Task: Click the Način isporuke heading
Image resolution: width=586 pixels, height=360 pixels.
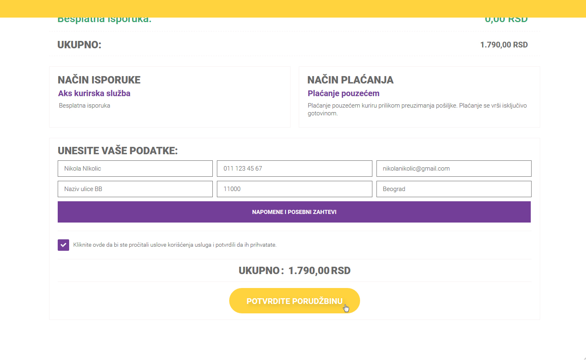Action: [99, 80]
